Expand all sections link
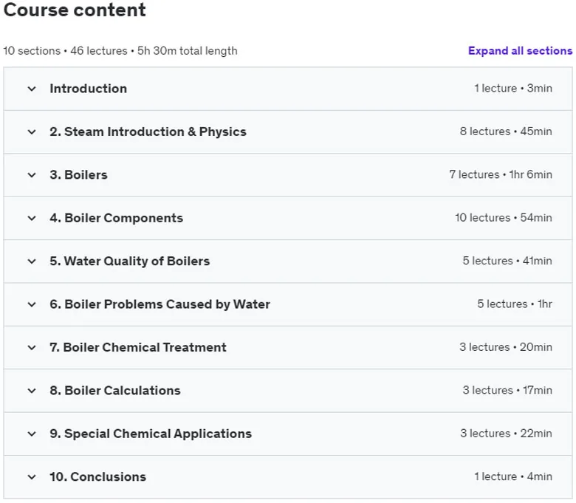The image size is (576, 503). click(520, 51)
